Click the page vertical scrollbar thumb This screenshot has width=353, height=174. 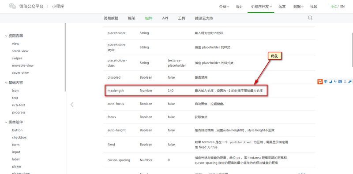(352, 50)
